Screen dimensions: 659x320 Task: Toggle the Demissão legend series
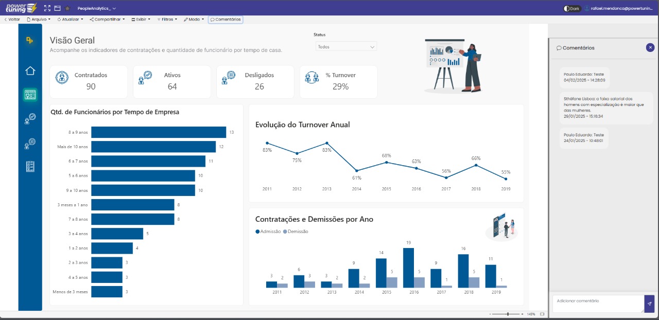pyautogui.click(x=296, y=232)
